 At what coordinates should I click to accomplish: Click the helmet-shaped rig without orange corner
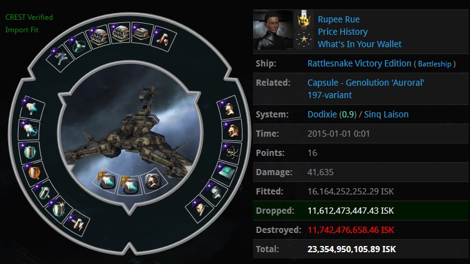(x=153, y=181)
